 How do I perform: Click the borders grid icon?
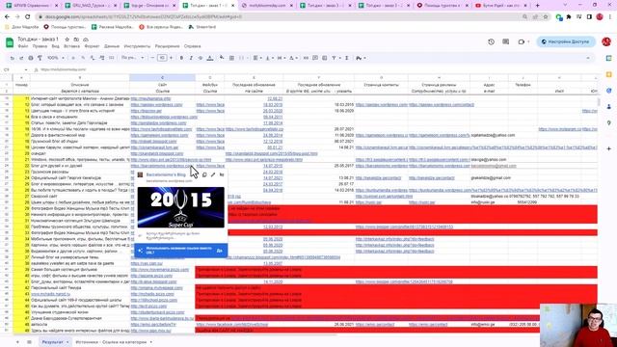point(231,58)
